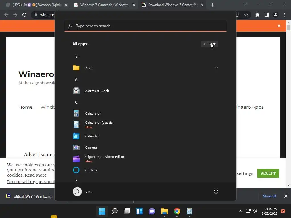Open the Cortana app icon
Viewport: 291px width, 218px height.
pos(76,170)
